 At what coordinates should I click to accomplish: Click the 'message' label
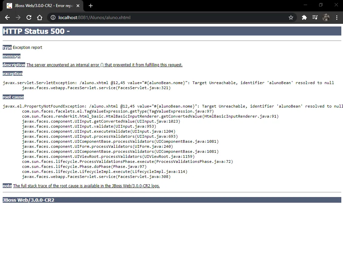point(12,56)
